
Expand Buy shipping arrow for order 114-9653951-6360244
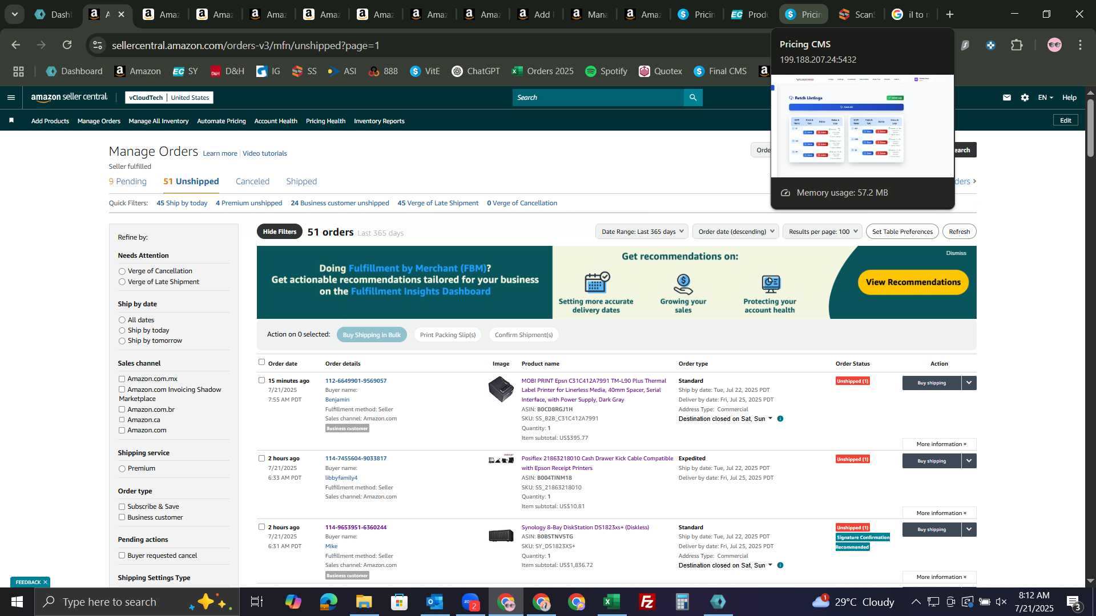click(969, 529)
